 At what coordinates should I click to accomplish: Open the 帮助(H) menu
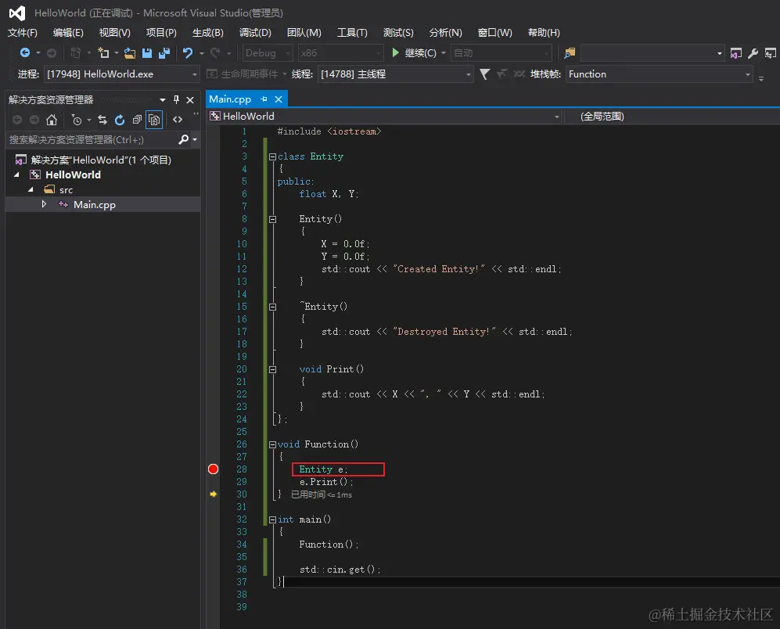point(544,32)
